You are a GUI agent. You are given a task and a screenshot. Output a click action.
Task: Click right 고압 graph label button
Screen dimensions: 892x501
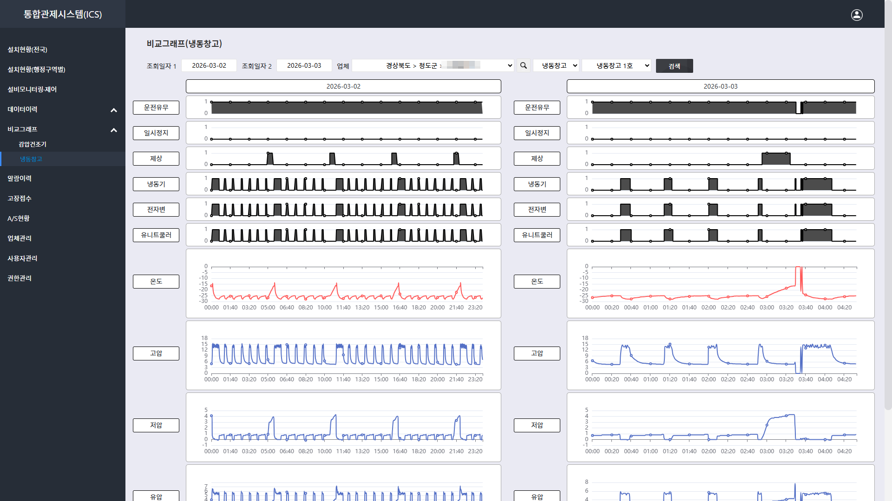[537, 353]
